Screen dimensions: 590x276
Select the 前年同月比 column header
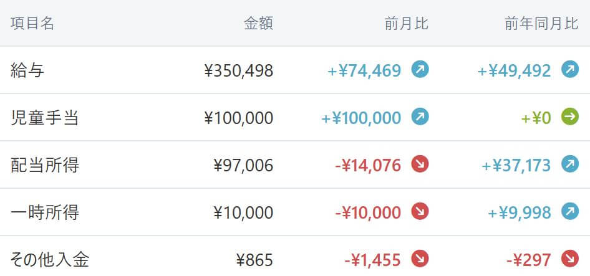tap(541, 23)
